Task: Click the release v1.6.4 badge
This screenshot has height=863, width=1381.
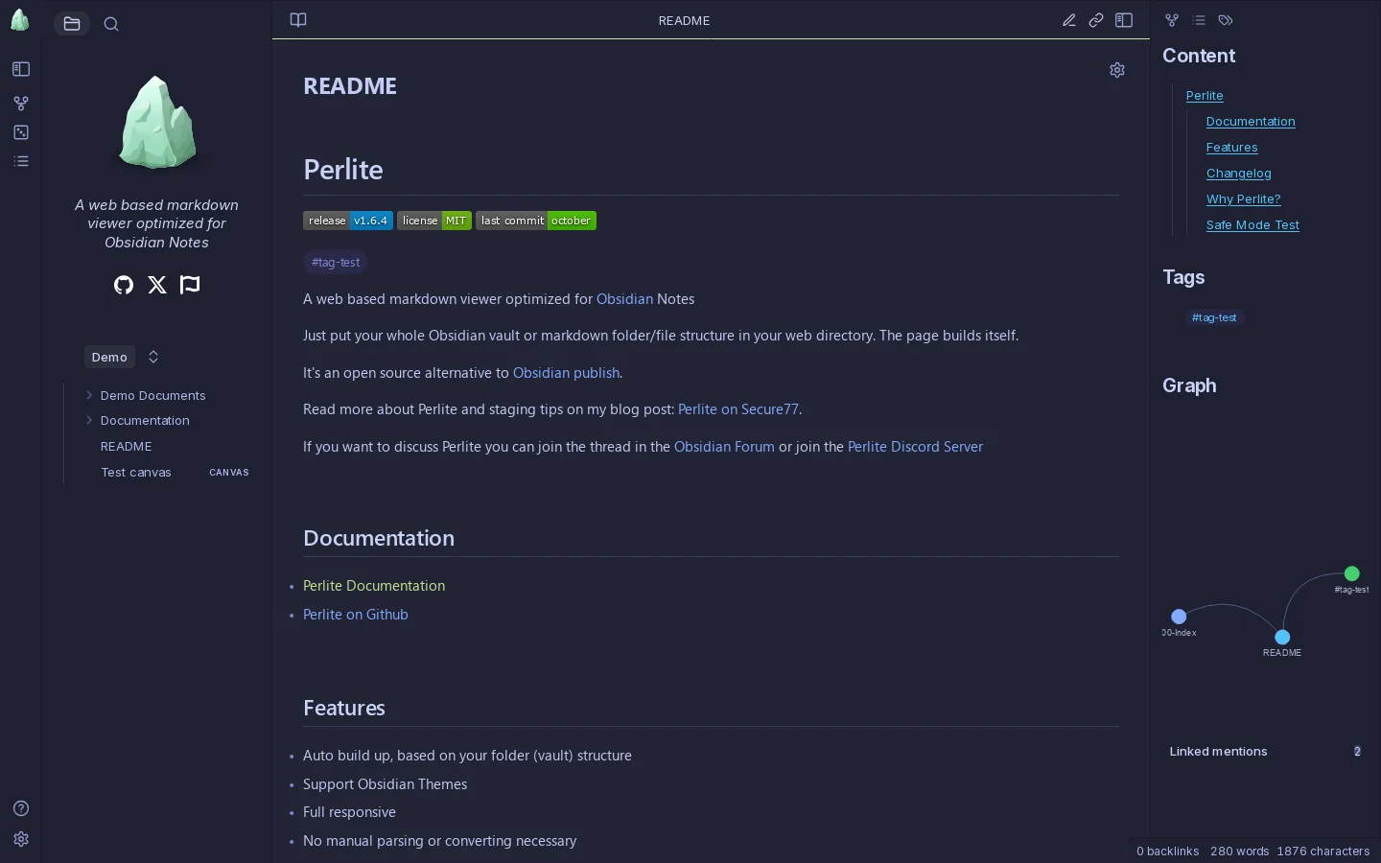Action: pos(348,221)
